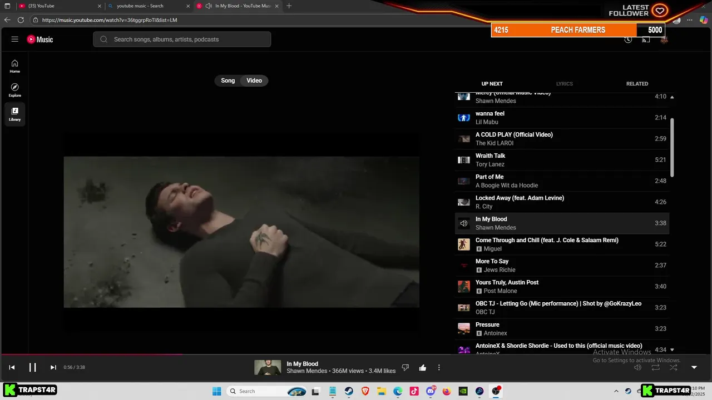
Task: Click the player volume speaker icon
Action: [638, 367]
